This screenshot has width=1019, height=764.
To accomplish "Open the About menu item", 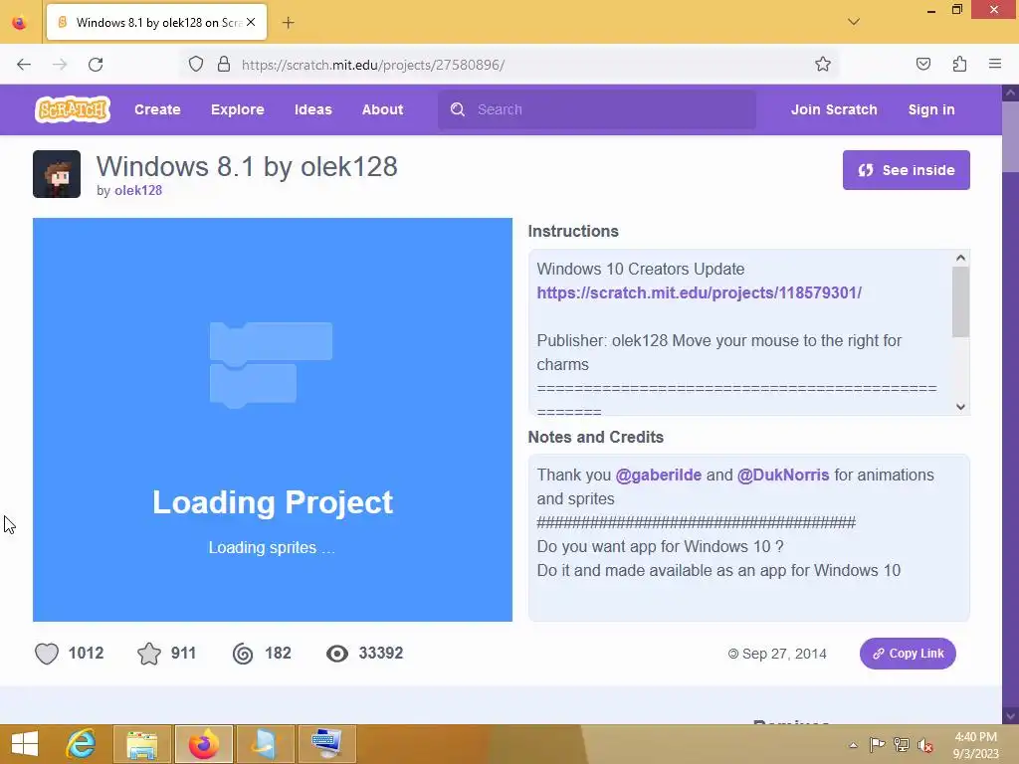I will coord(382,109).
